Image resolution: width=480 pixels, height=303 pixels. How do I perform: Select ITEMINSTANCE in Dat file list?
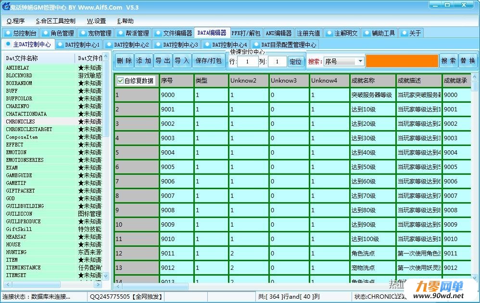pos(23,267)
